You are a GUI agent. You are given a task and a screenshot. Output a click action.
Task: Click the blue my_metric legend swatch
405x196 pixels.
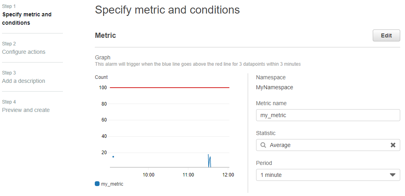pos(97,184)
